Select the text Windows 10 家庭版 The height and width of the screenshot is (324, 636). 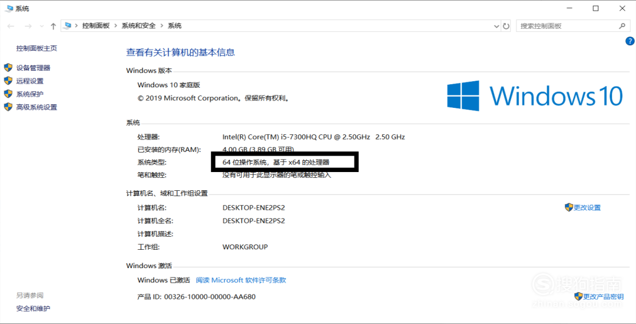pyautogui.click(x=169, y=85)
